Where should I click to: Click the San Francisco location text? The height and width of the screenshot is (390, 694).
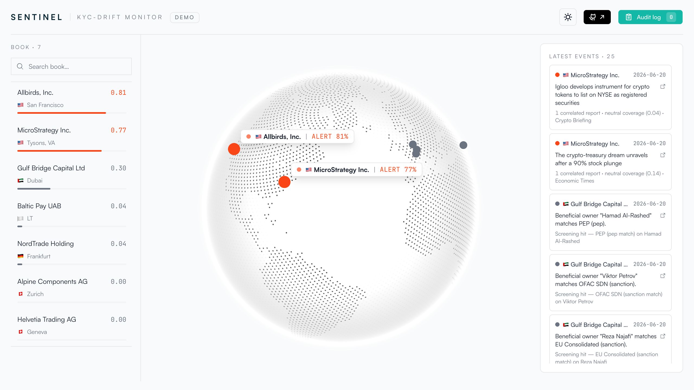(45, 105)
